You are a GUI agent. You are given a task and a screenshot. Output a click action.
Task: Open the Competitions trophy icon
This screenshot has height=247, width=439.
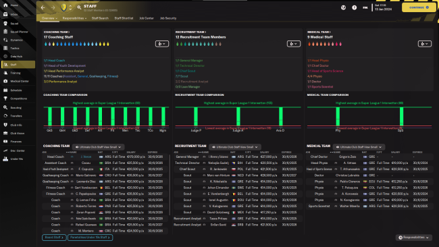[x=5, y=99]
